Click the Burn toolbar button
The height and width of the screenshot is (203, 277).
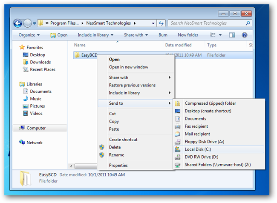click(163, 35)
